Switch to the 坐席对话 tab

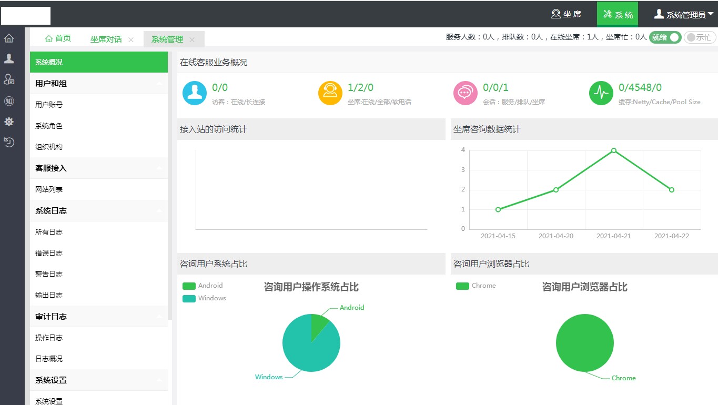pyautogui.click(x=106, y=39)
